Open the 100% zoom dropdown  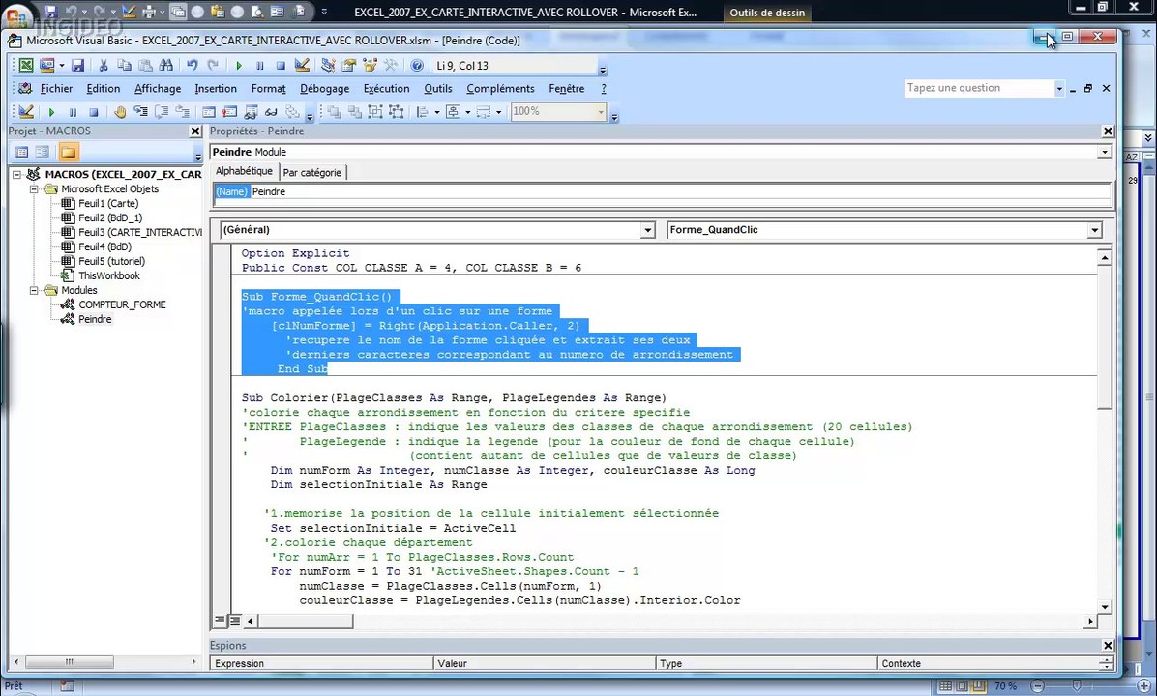601,112
